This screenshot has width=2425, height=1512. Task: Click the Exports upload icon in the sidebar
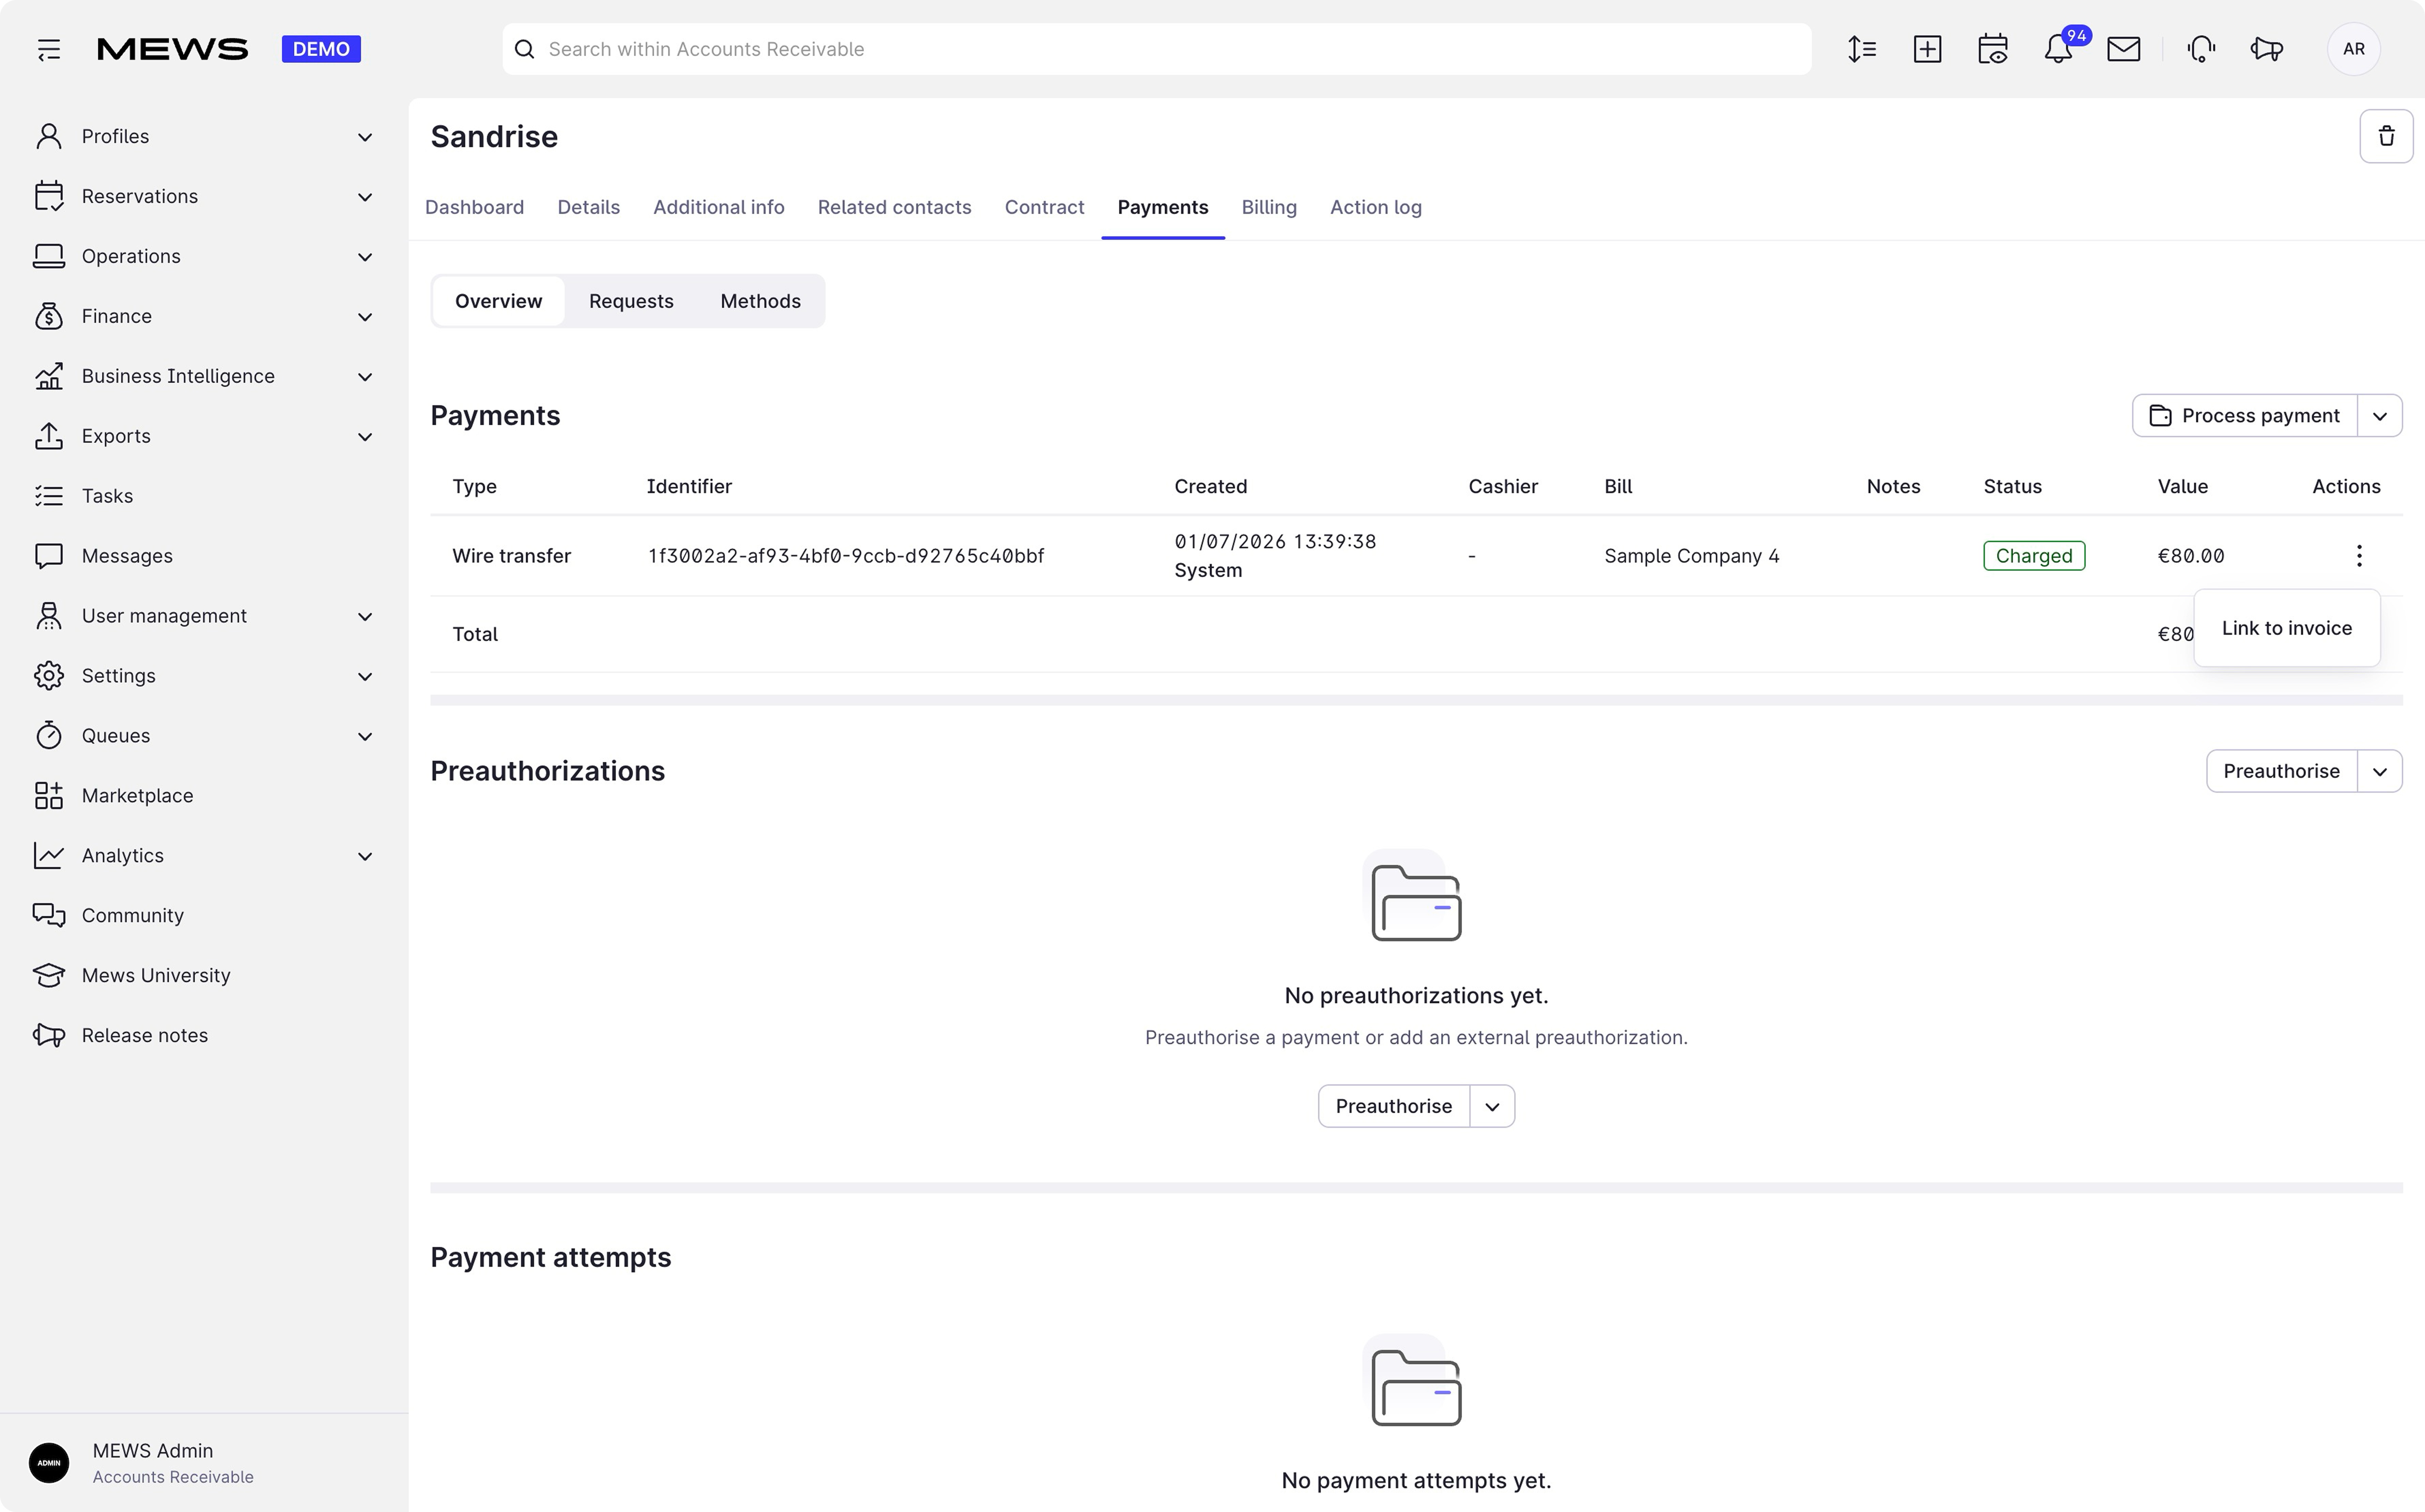coord(49,436)
